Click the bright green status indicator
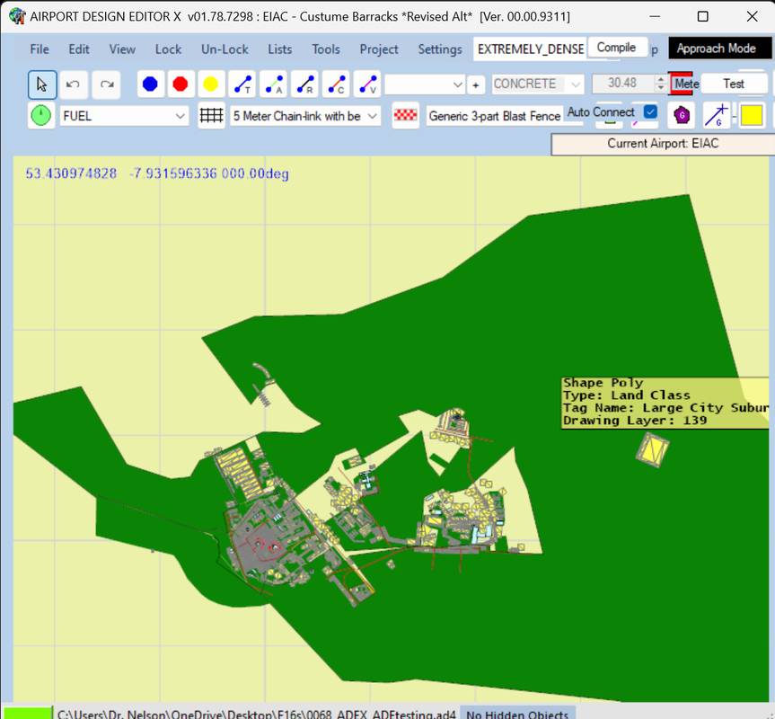Image resolution: width=775 pixels, height=719 pixels. [x=27, y=713]
